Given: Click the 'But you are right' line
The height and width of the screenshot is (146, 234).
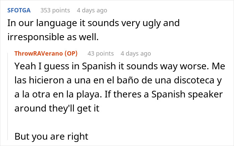Looking at the screenshot, I should click(x=51, y=136).
